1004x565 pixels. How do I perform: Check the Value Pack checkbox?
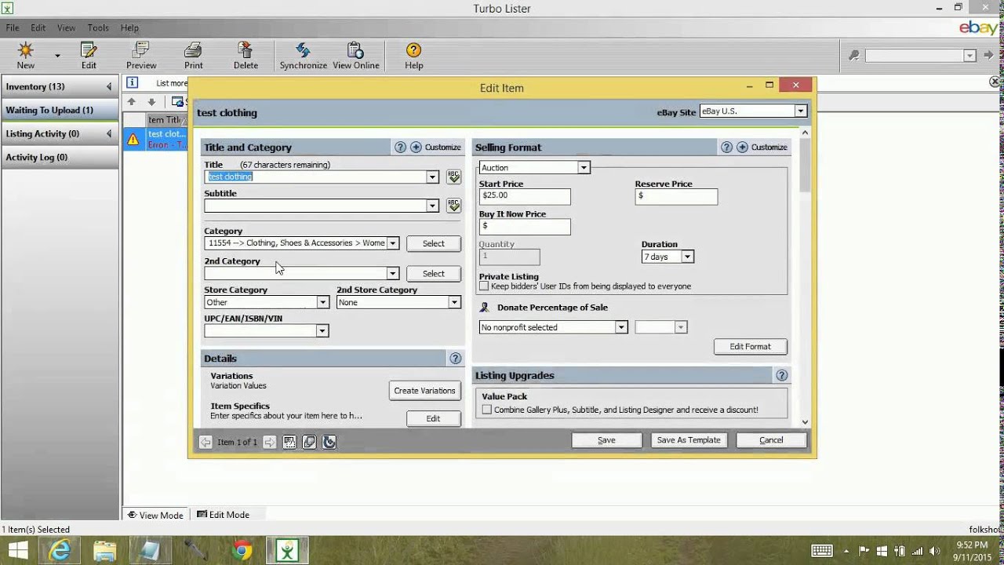click(x=487, y=410)
